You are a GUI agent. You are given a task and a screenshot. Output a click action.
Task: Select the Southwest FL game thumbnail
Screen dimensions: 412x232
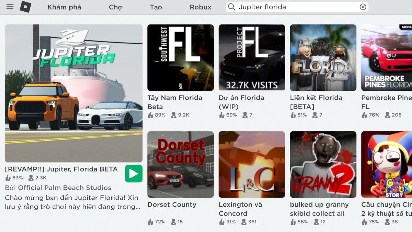pos(181,57)
